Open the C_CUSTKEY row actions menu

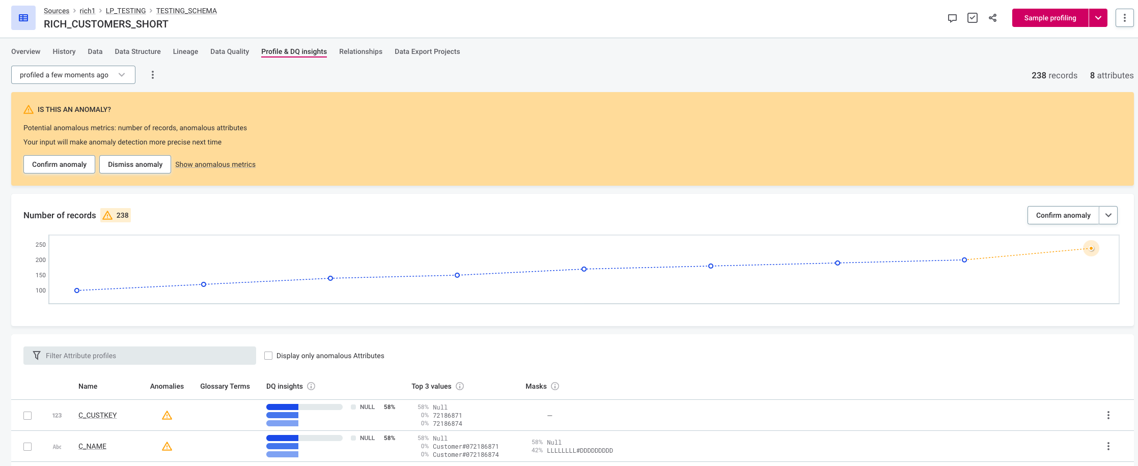click(x=1108, y=415)
